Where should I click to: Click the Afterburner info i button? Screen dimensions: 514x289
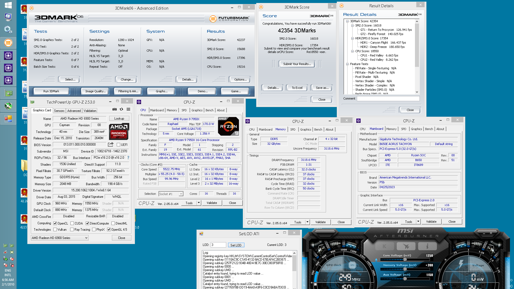click(427, 246)
